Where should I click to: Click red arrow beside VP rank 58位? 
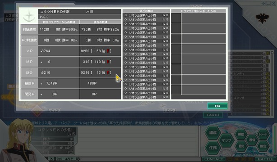pyautogui.click(x=108, y=51)
